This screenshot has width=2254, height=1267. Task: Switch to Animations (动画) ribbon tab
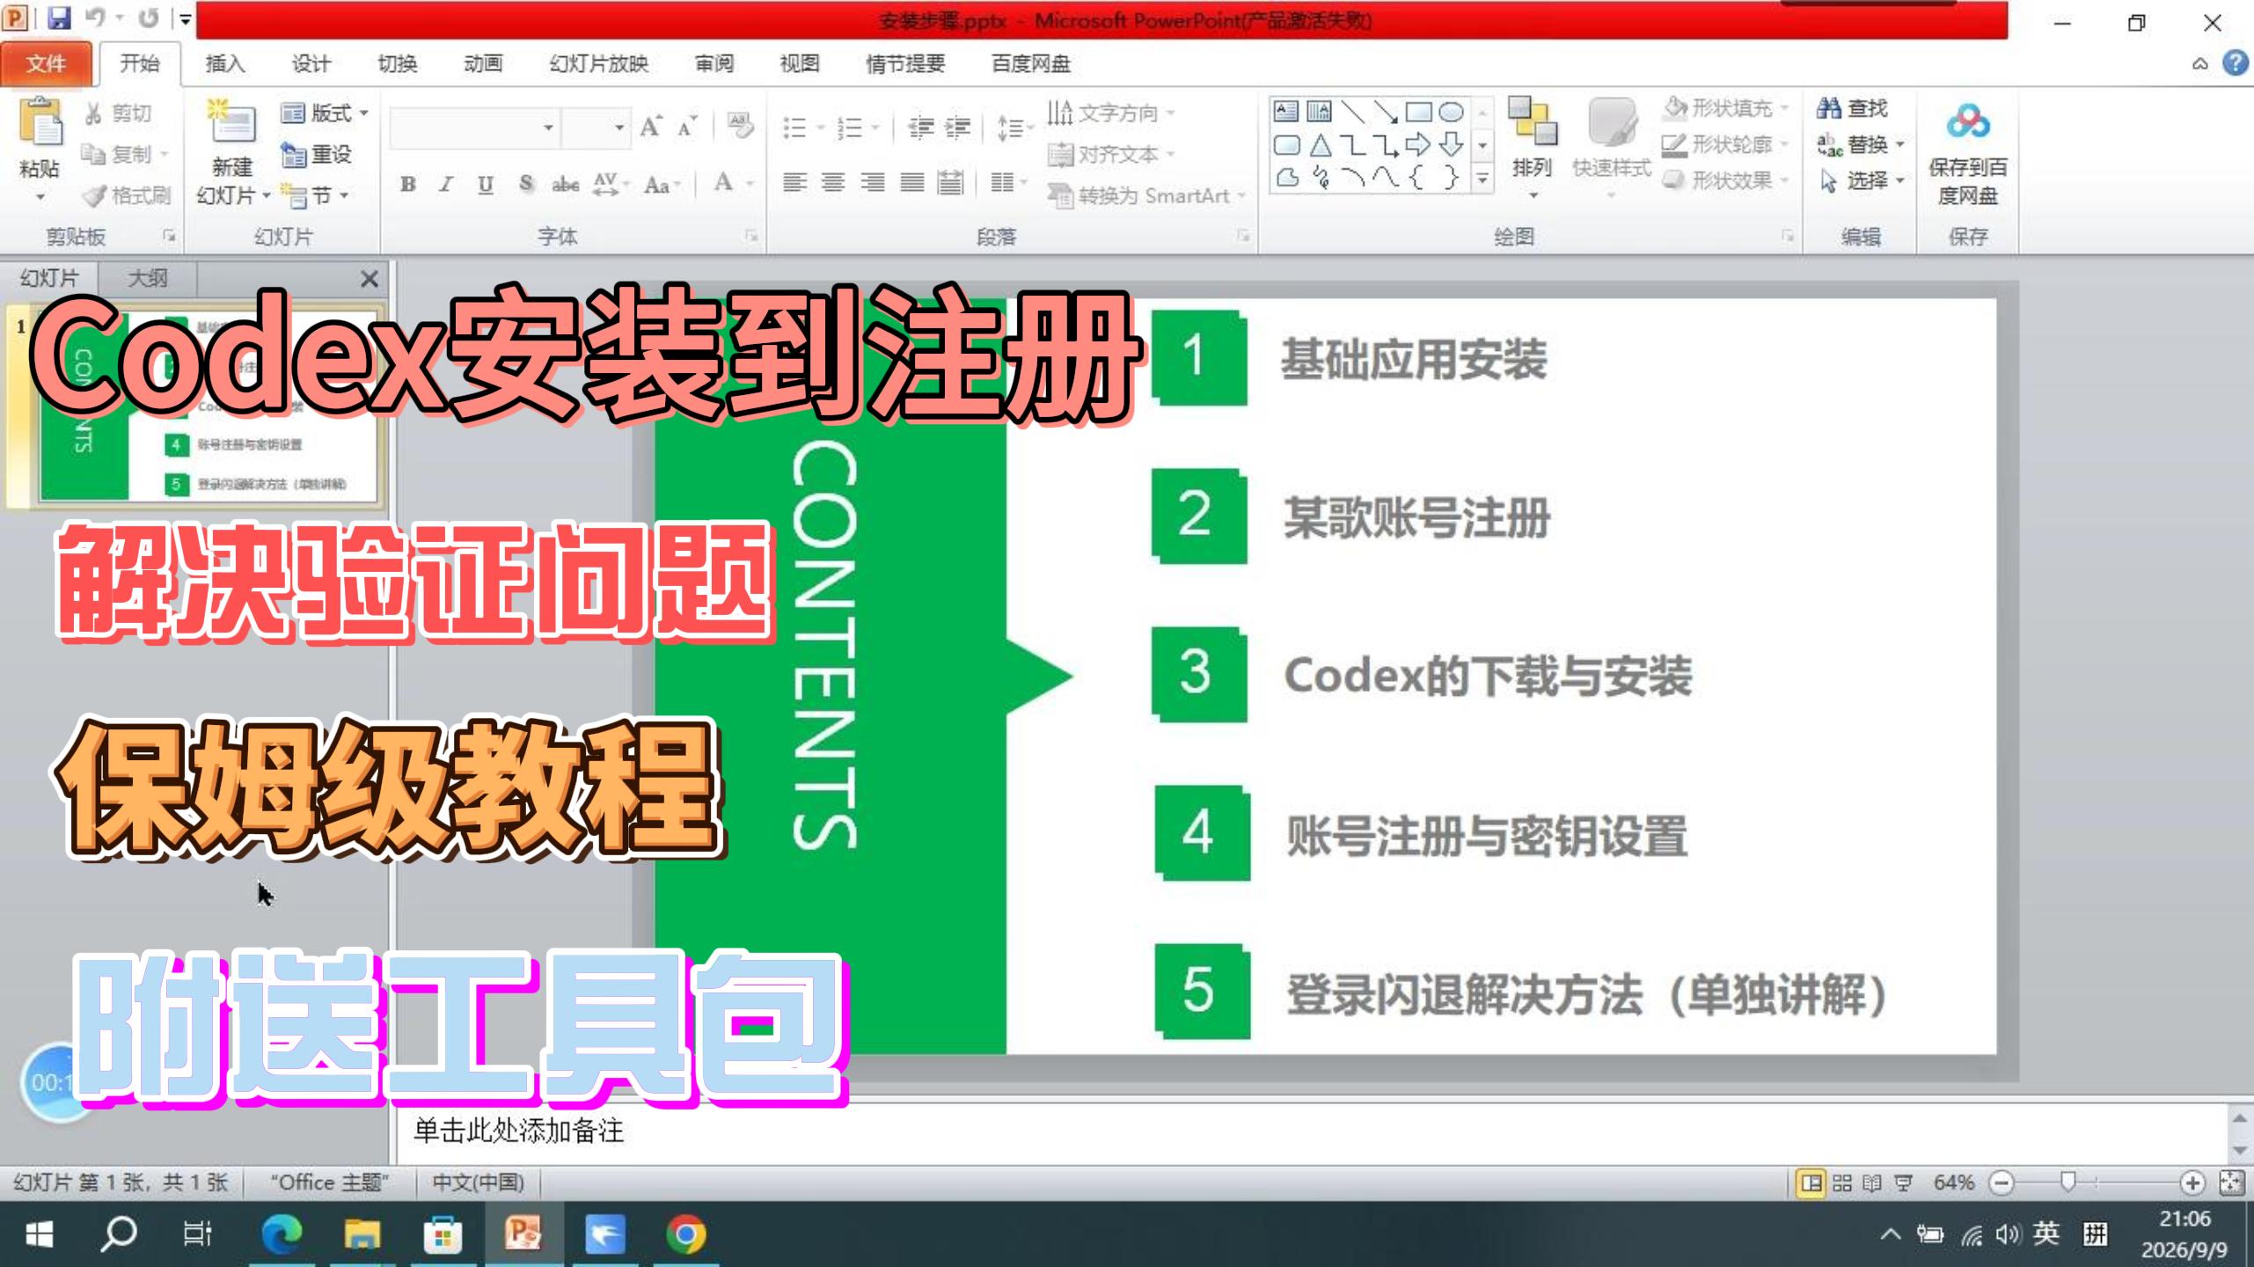(x=483, y=63)
